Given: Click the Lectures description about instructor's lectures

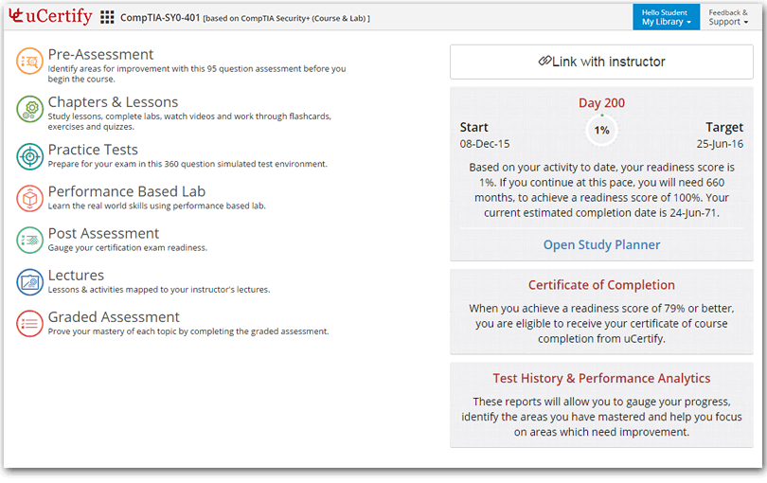Looking at the screenshot, I should 159,290.
